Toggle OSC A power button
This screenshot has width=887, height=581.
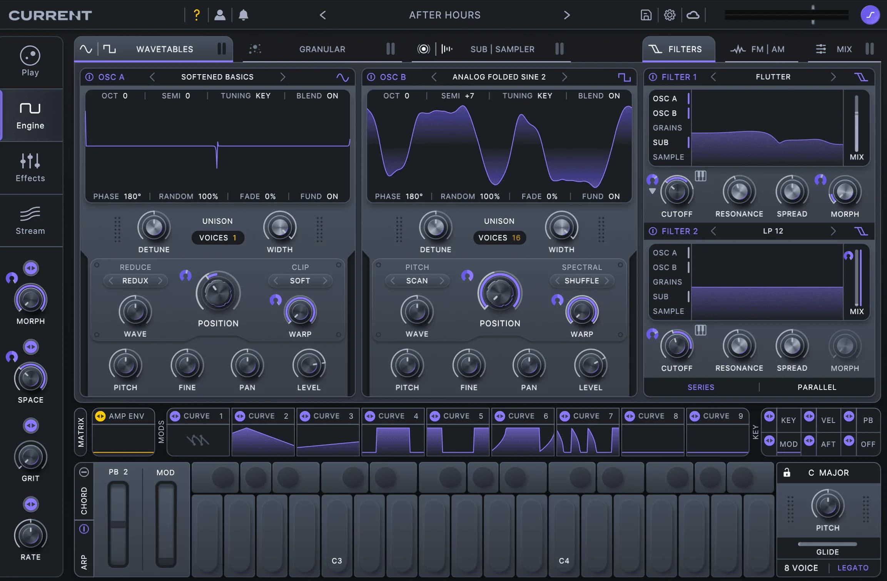(x=89, y=77)
